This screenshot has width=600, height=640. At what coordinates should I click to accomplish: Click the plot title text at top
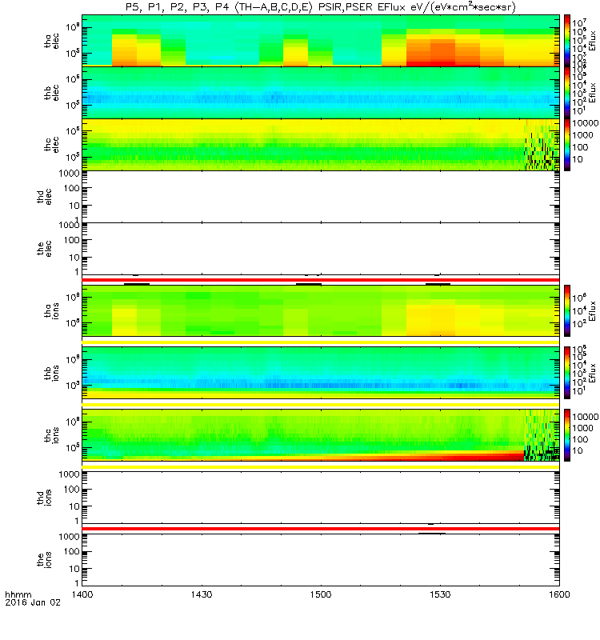click(x=321, y=7)
